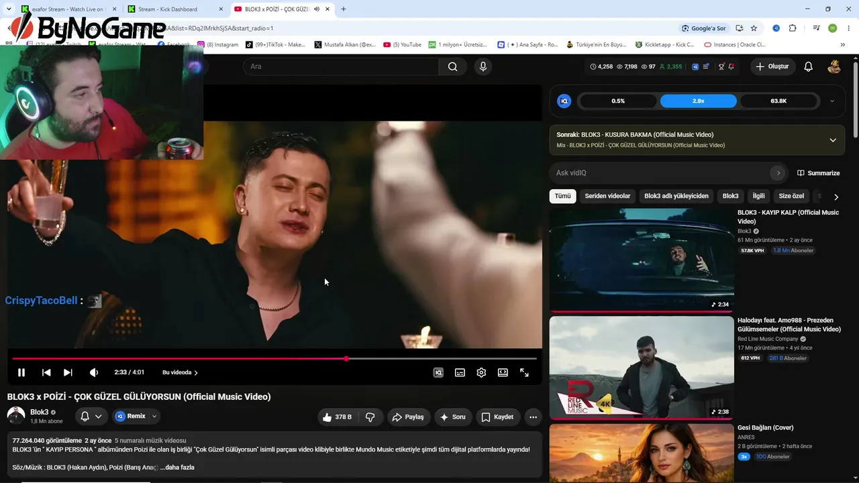Select the blue 2.9x vidIQ metric pill
The image size is (859, 483).
coord(699,101)
